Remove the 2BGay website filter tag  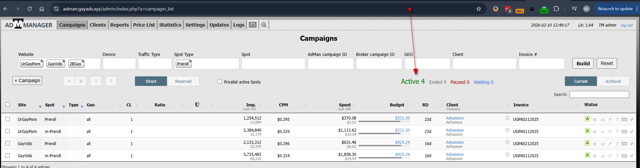click(x=83, y=61)
